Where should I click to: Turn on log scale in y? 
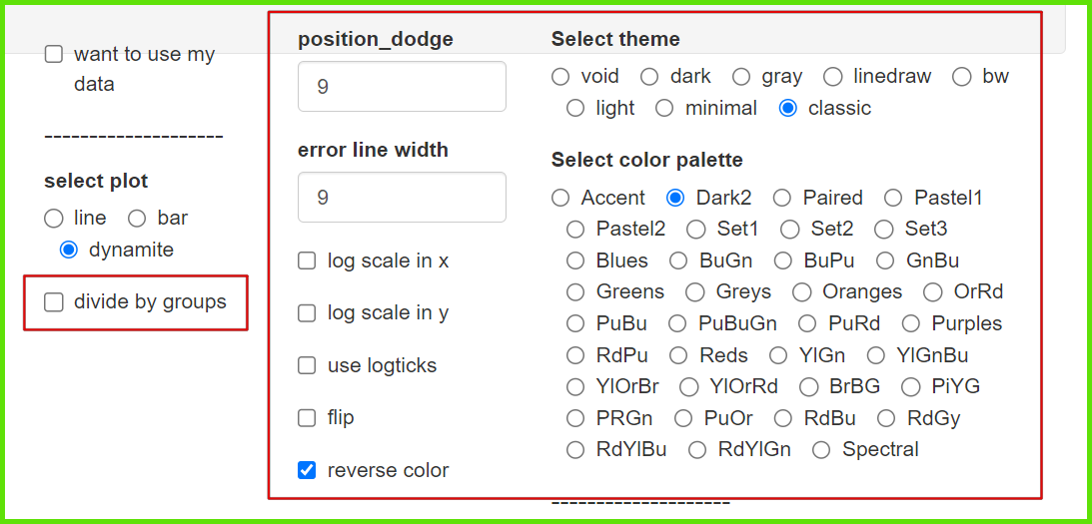[x=307, y=313]
